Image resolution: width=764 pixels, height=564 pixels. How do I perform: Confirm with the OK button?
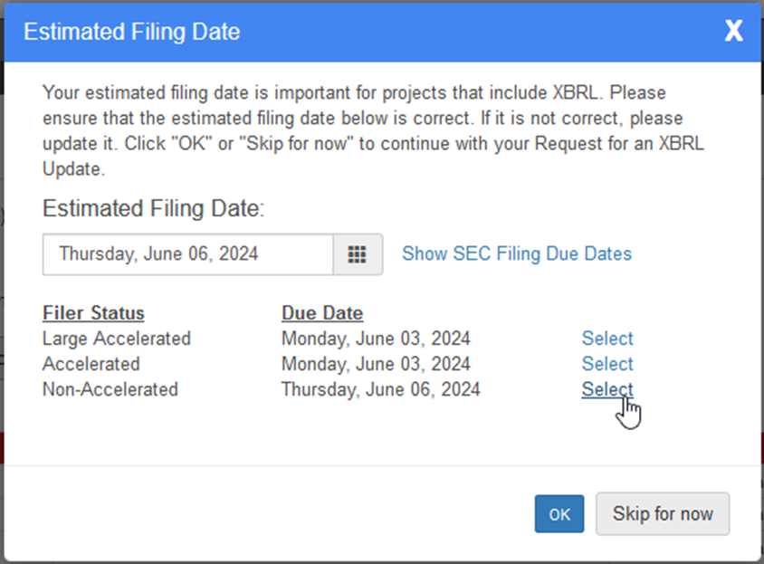559,514
